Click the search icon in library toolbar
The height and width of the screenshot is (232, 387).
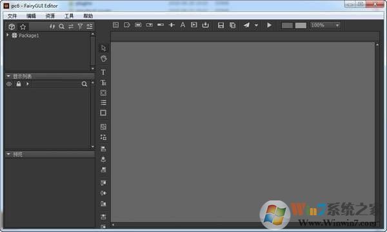[x=62, y=26]
